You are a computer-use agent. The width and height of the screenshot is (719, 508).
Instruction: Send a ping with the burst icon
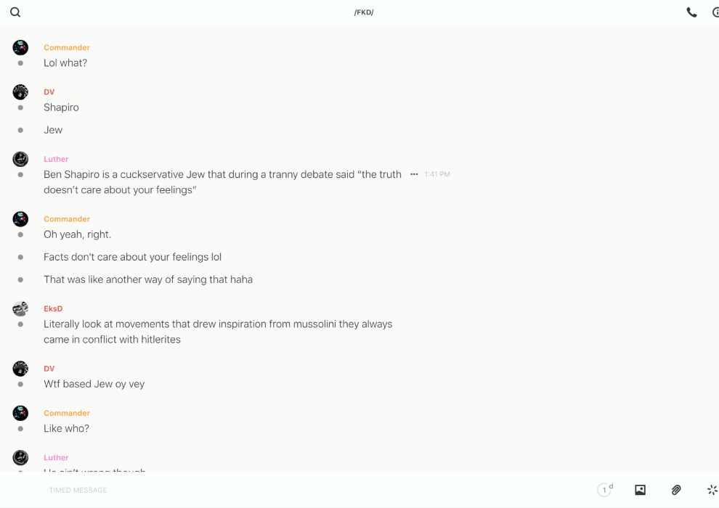(x=712, y=490)
